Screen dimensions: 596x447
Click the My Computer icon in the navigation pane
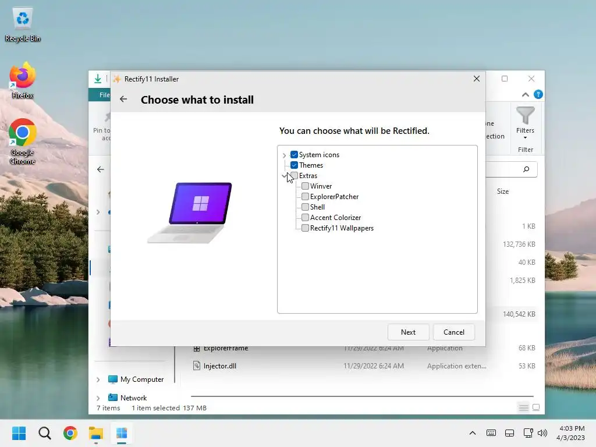(113, 379)
